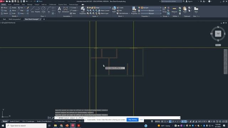Select the Stretch tool
This screenshot has width=228, height=128.
[5, 14]
